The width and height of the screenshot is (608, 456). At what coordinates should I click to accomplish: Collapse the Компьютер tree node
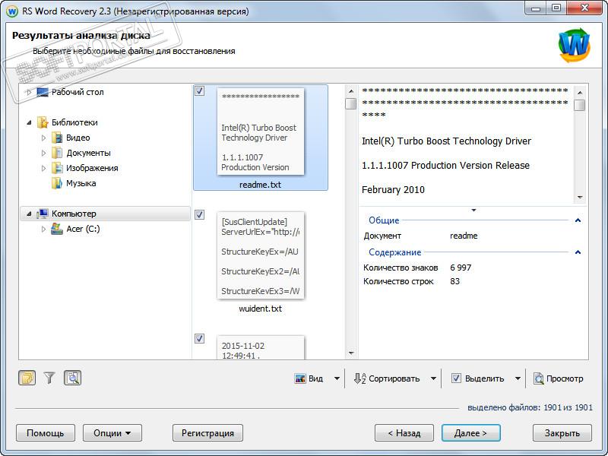click(x=29, y=214)
